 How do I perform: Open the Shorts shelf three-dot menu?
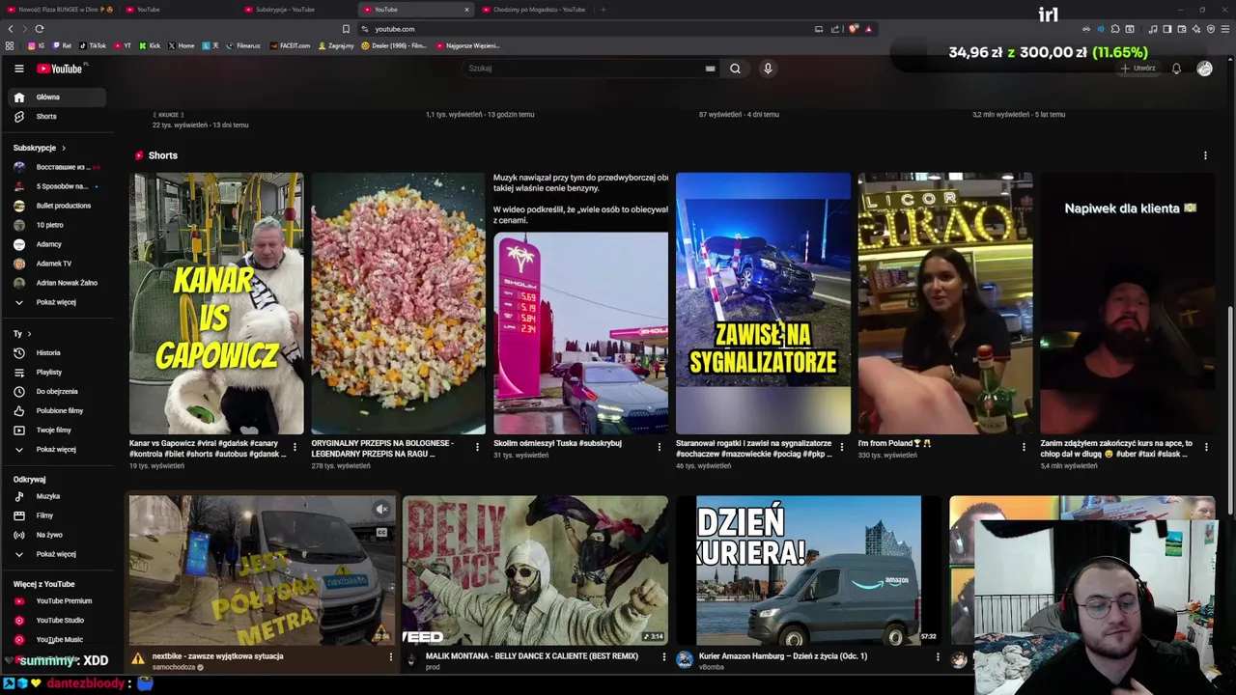(x=1205, y=155)
